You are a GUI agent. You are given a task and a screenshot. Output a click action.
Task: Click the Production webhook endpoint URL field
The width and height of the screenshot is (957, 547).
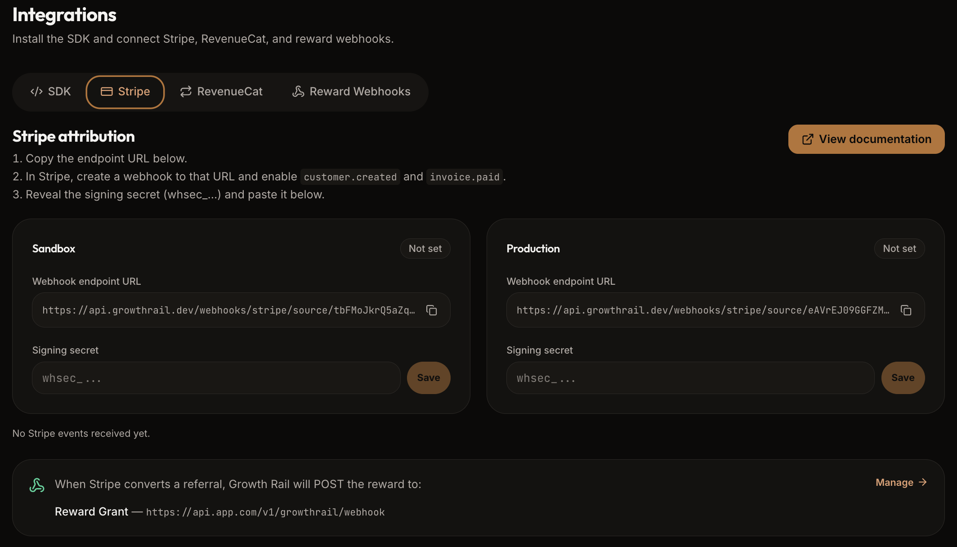click(x=716, y=310)
